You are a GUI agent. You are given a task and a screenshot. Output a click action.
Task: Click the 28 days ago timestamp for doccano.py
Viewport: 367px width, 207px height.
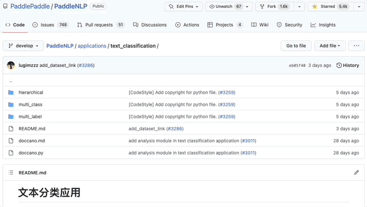(346, 153)
